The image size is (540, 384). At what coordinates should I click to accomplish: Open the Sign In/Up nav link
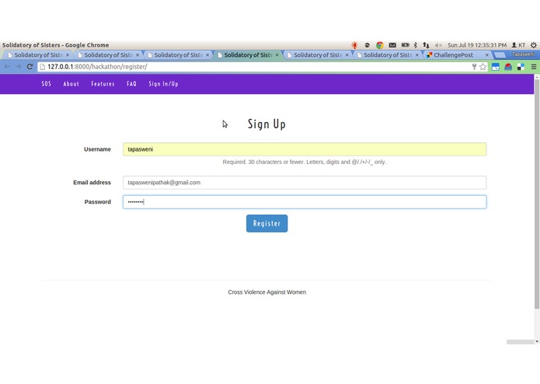pos(163,84)
